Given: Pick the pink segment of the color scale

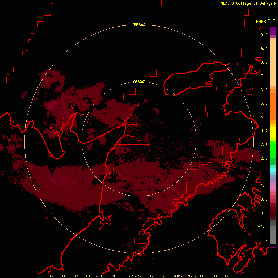Looking at the screenshot, I should [x=273, y=187].
